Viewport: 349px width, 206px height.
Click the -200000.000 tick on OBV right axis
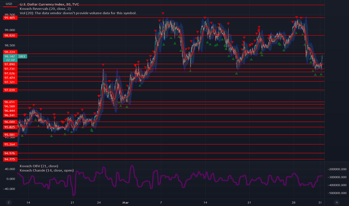337,169
